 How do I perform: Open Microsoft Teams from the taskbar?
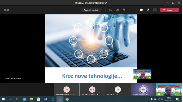pos(60,99)
